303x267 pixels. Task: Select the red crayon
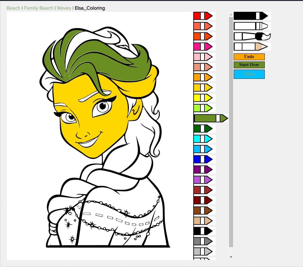click(x=203, y=16)
